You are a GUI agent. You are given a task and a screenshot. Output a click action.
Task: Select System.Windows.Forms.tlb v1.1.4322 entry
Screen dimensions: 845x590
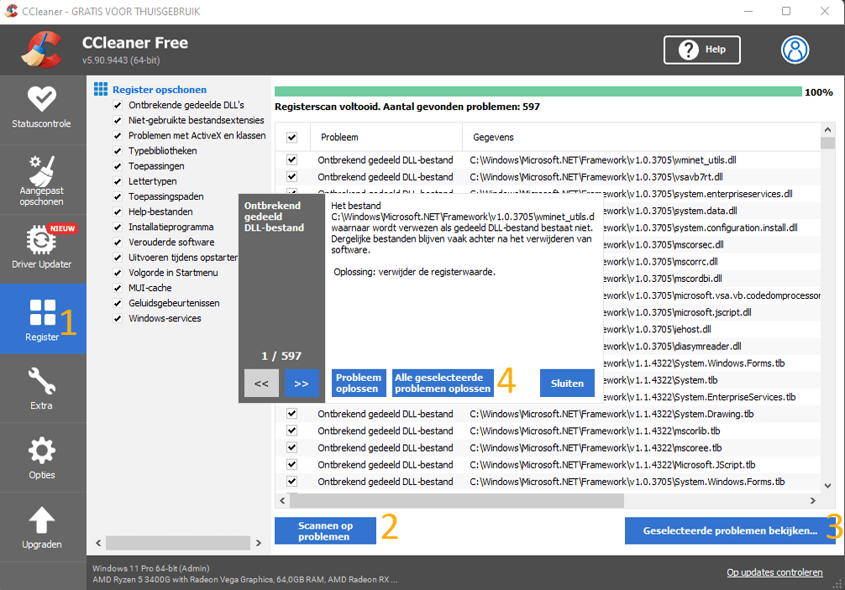point(694,363)
